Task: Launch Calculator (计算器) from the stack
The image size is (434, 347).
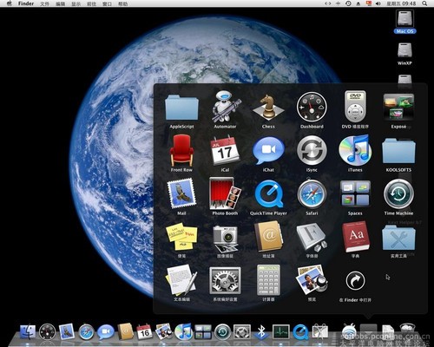Action: point(268,280)
